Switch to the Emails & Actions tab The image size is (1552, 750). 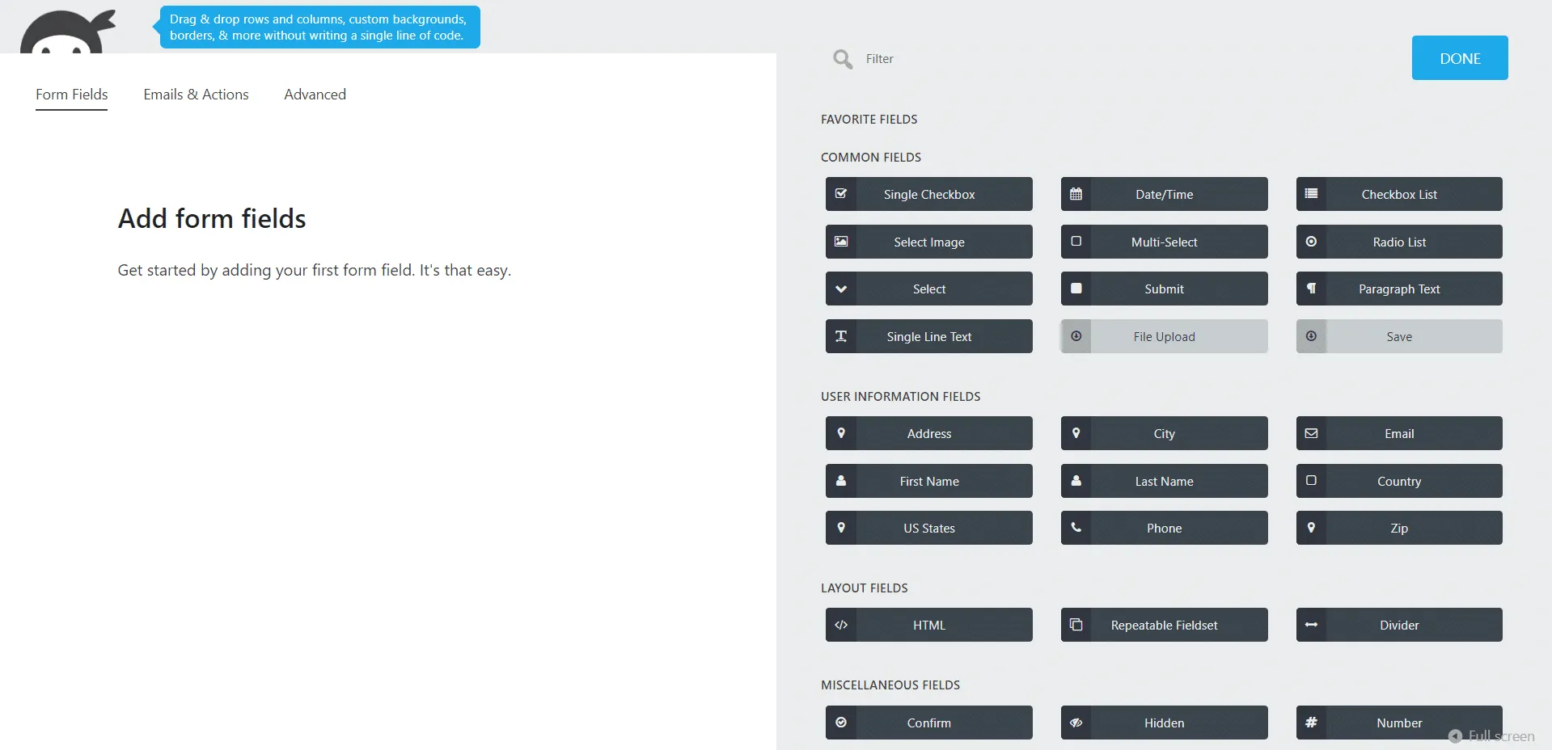point(195,94)
